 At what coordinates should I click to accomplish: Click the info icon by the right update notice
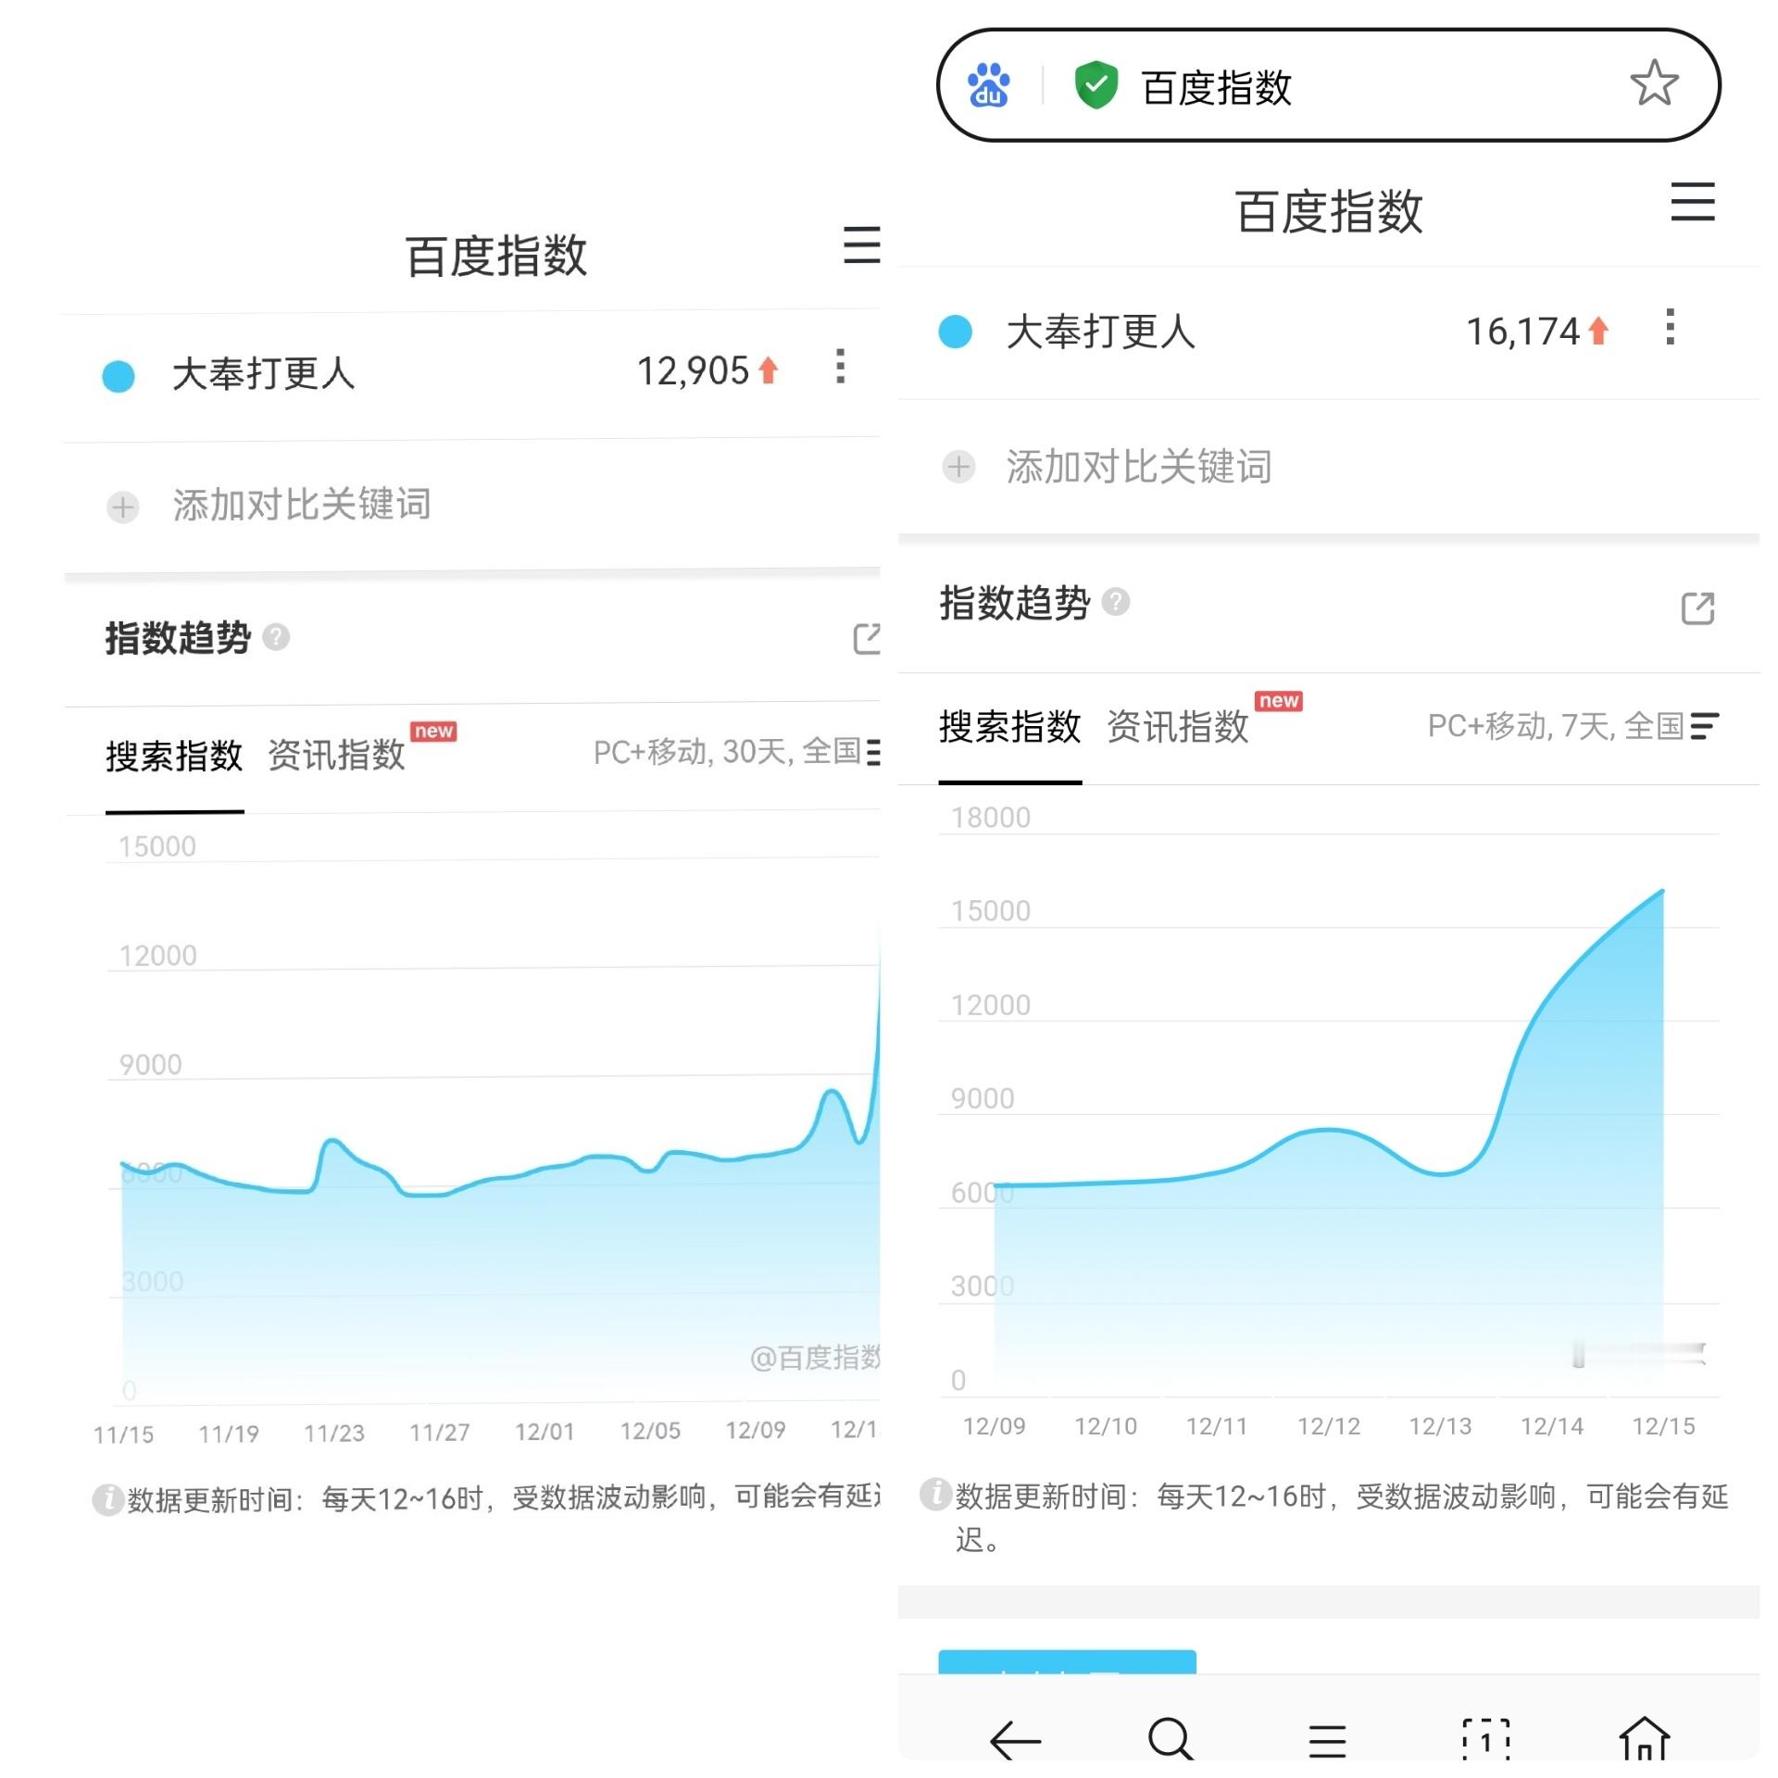coord(935,1493)
